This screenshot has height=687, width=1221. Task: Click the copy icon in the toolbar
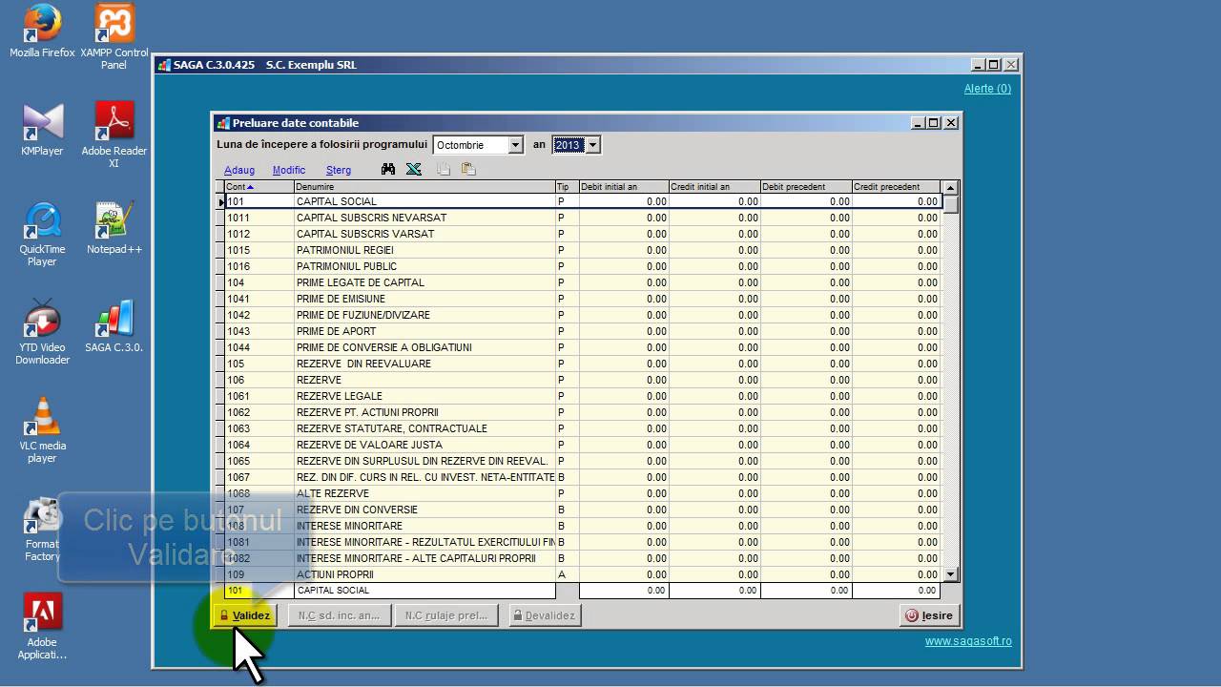pos(444,169)
